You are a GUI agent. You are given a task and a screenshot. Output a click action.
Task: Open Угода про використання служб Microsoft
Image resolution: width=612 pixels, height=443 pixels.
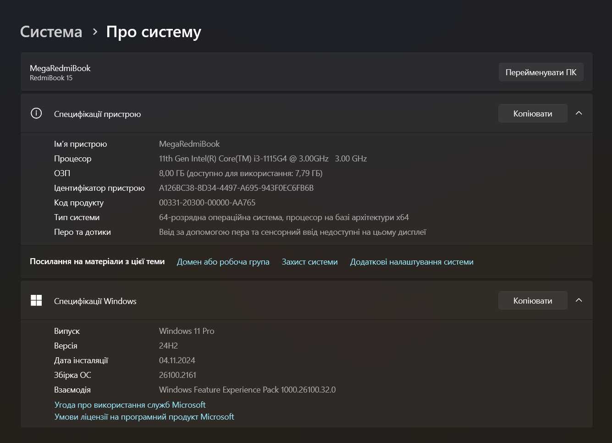pyautogui.click(x=130, y=405)
